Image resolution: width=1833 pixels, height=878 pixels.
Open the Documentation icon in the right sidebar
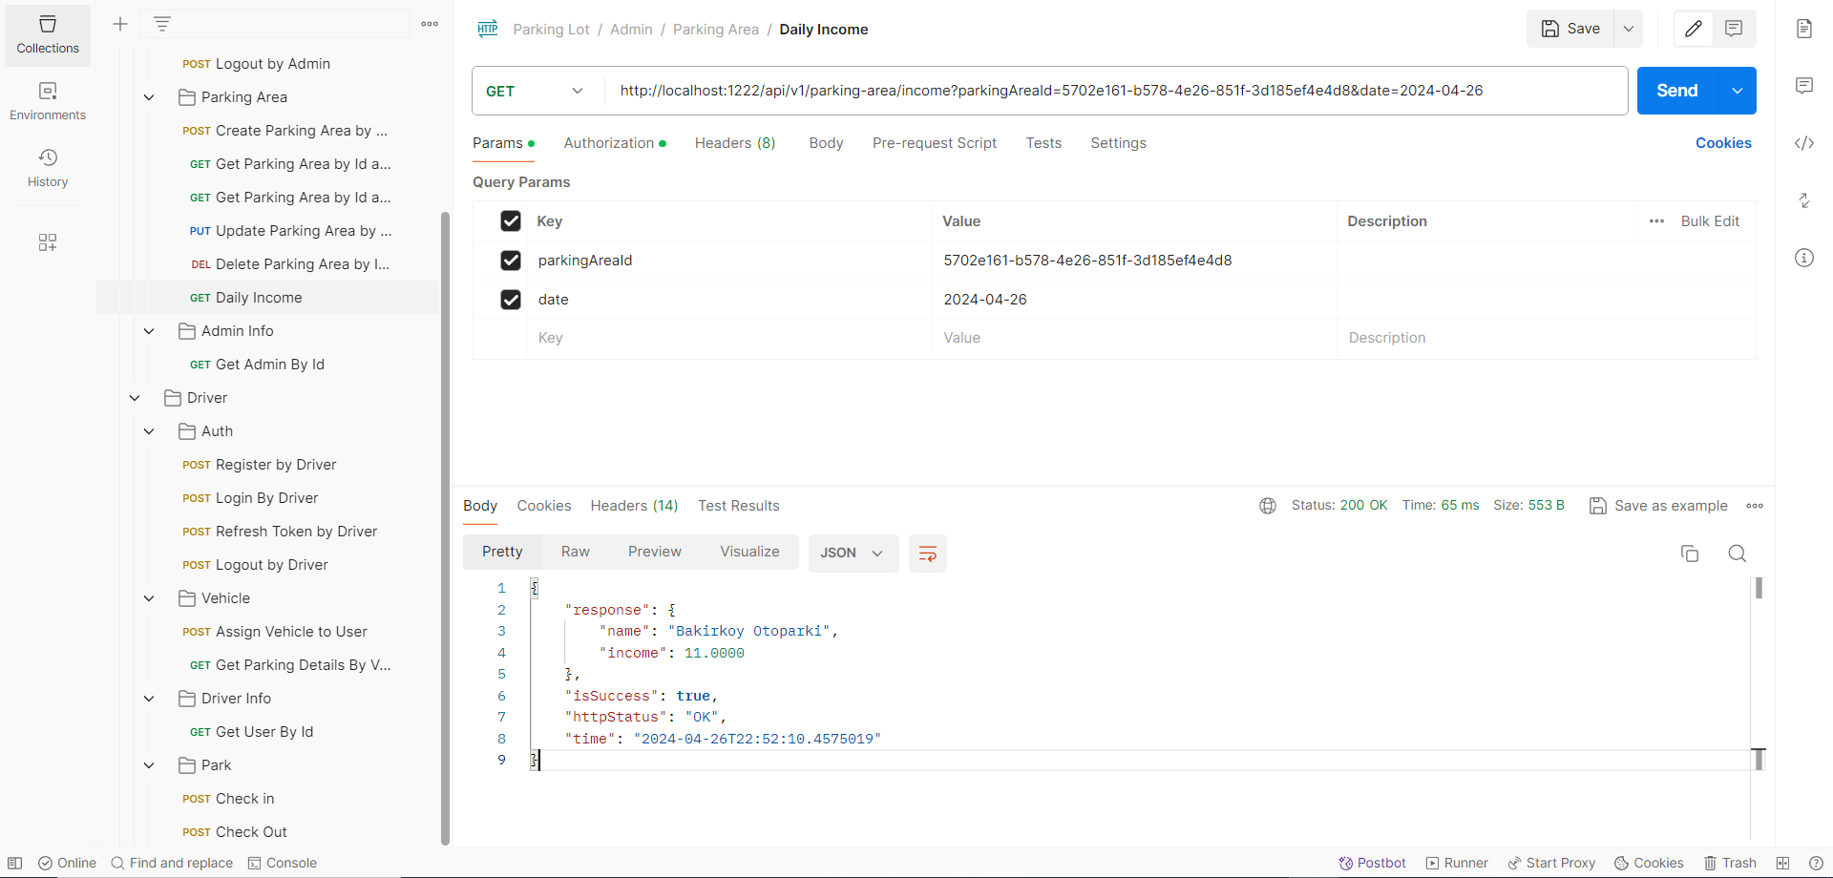point(1804,29)
